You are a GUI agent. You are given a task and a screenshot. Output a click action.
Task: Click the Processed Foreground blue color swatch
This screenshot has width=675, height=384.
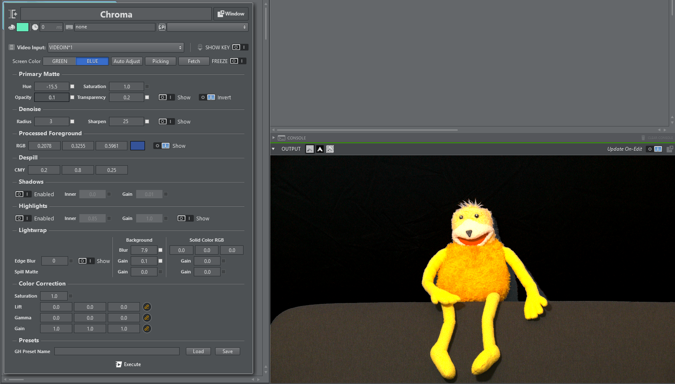[137, 146]
